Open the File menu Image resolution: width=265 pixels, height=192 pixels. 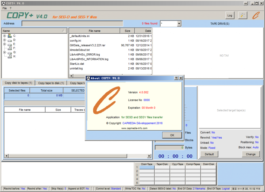pyautogui.click(x=5, y=8)
